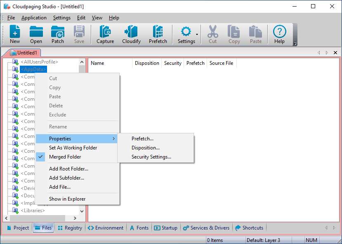Expand the Properties submenu arrow
This screenshot has width=342, height=244.
click(x=113, y=139)
